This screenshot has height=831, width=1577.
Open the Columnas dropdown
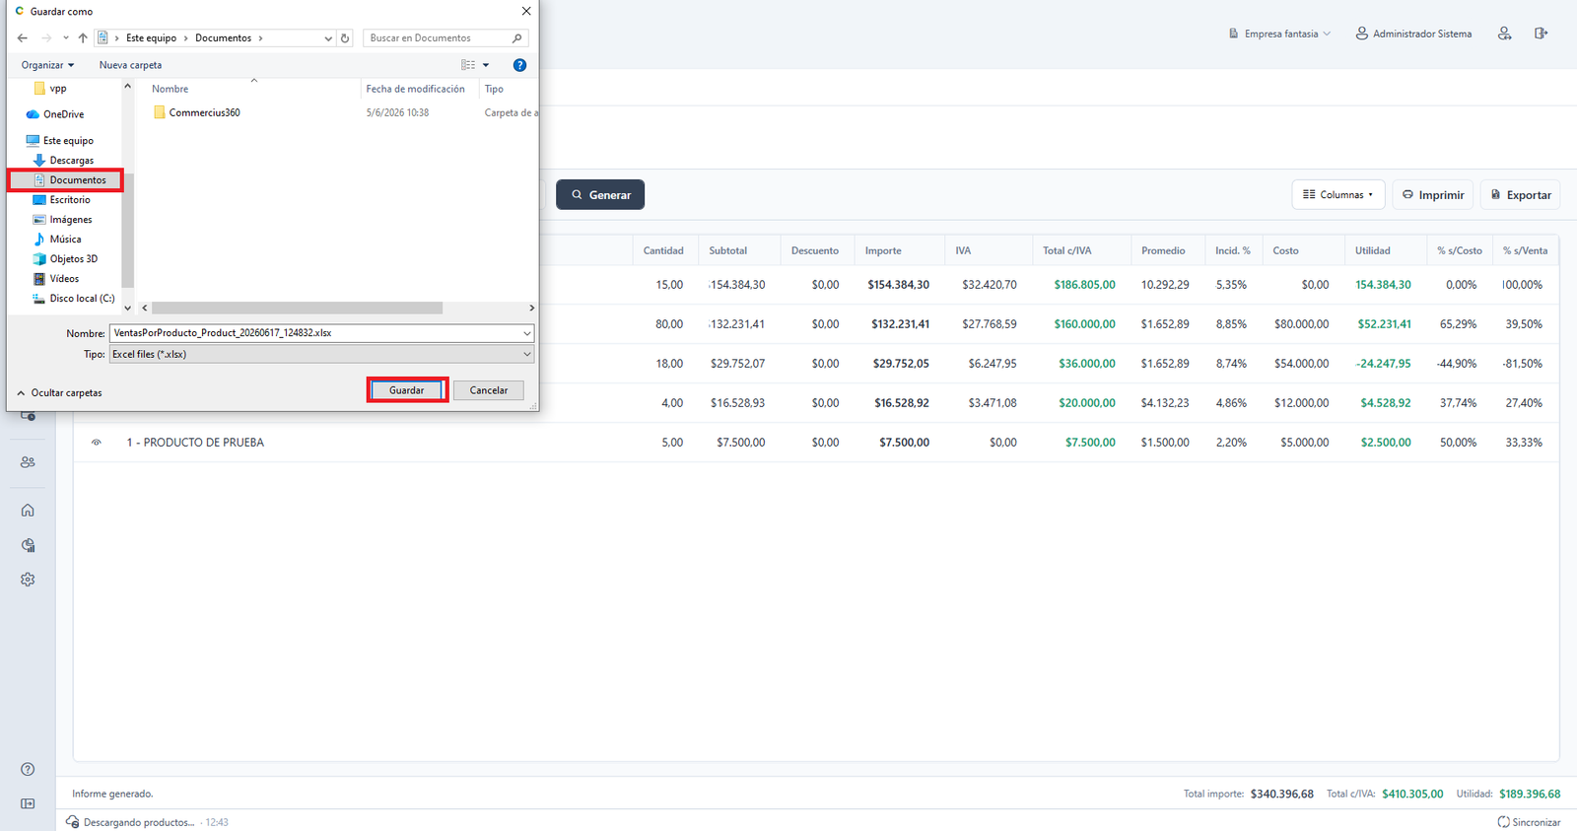[1337, 195]
